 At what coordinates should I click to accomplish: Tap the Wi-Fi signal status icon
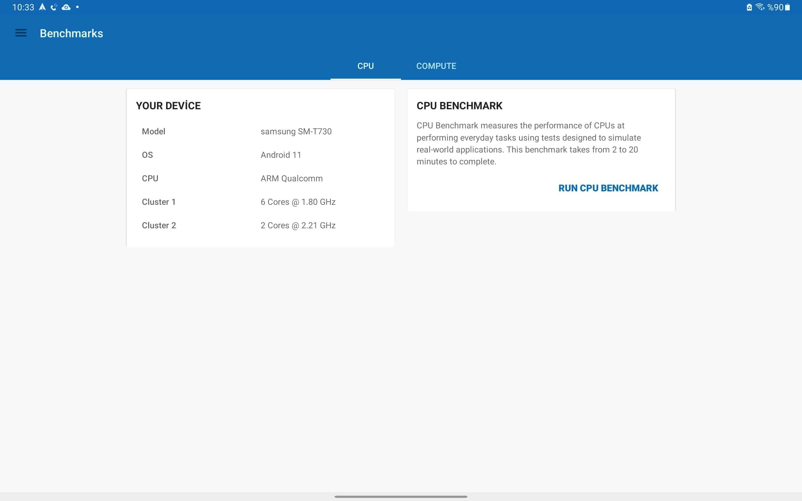pos(760,7)
